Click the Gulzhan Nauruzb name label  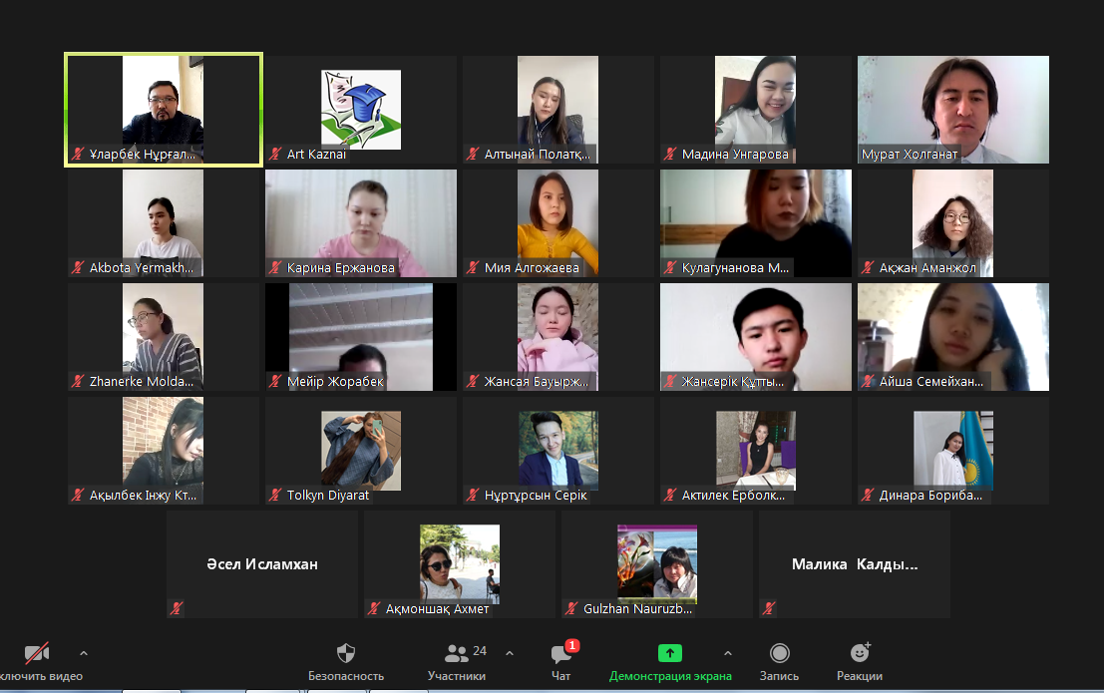pyautogui.click(x=638, y=608)
